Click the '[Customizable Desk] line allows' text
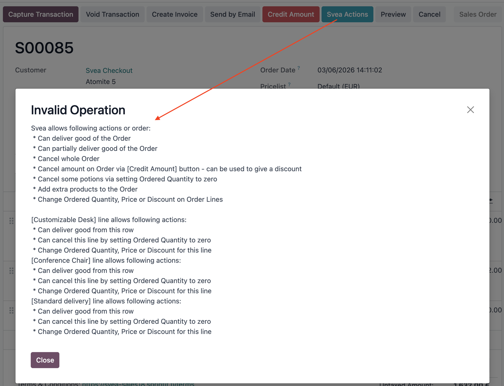The width and height of the screenshot is (504, 386). point(109,220)
